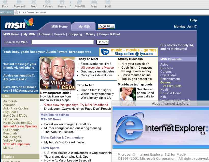Image resolution: width=209 pixels, height=162 pixels.
Task: Click the Forward toolbar button
Action: pyautogui.click(x=19, y=4)
